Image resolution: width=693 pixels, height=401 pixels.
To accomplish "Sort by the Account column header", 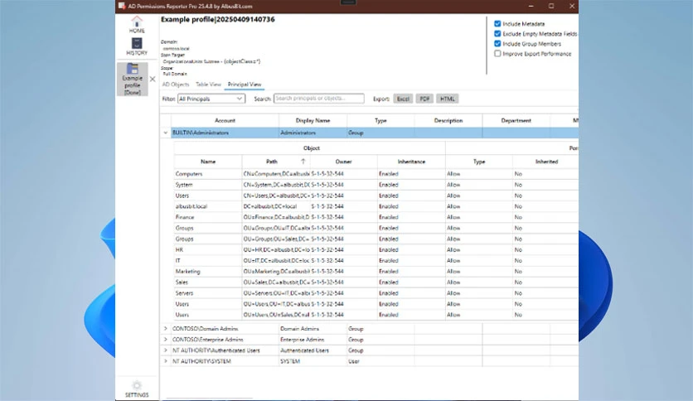I will coord(225,120).
